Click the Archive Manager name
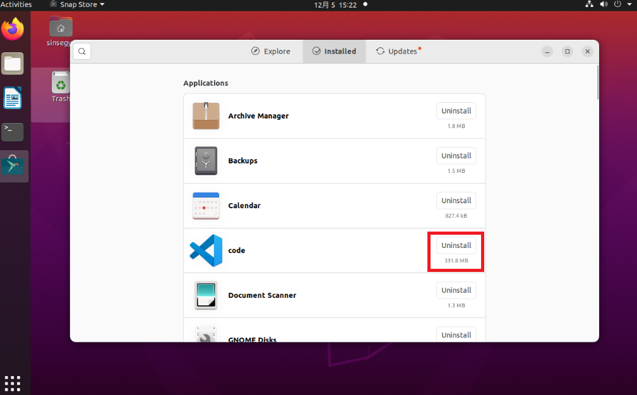Viewport: 637px width, 395px height. 258,116
